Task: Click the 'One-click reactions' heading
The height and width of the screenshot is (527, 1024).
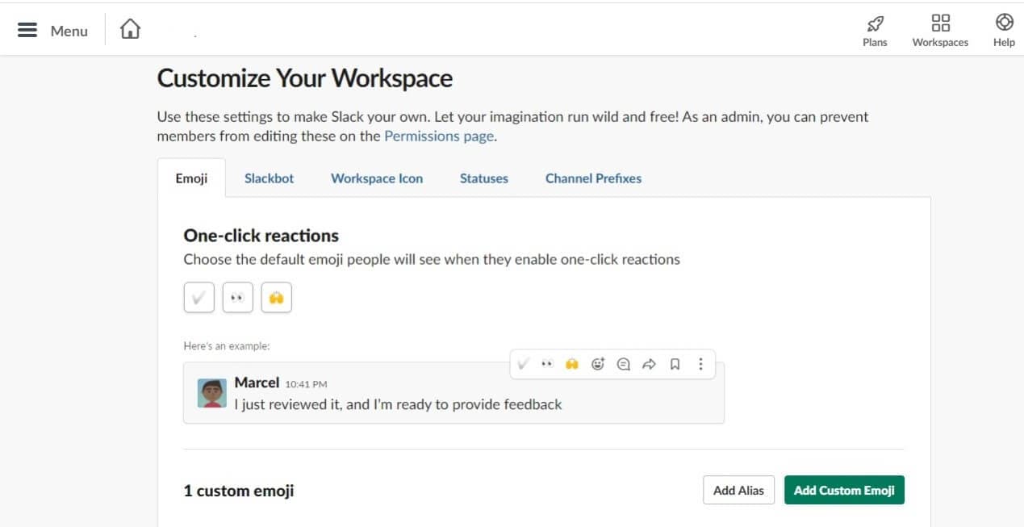Action: pyautogui.click(x=261, y=236)
